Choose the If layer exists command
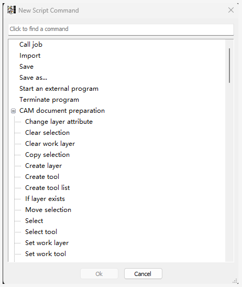The height and width of the screenshot is (287, 242). 45,199
